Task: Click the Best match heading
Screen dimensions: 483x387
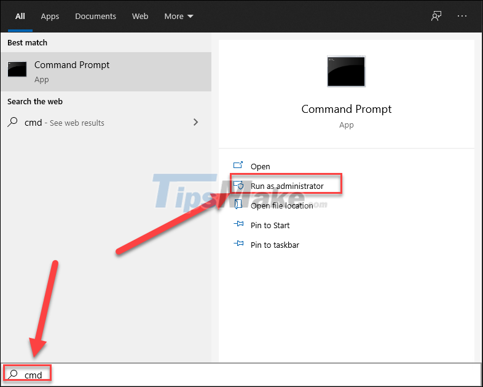Action: coord(28,42)
